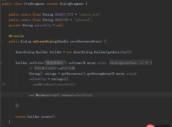Click the @Override annotation
This screenshot has width=172, height=127.
(16, 36)
